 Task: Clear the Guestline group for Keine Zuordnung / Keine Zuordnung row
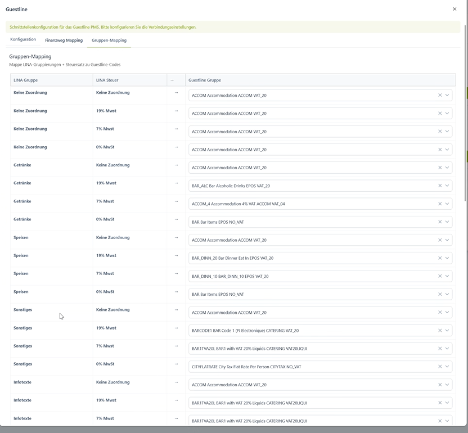tap(440, 95)
